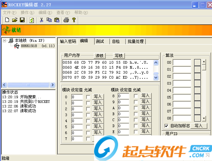Click 写入 button for module 0
The image size is (212, 161).
tap(98, 97)
